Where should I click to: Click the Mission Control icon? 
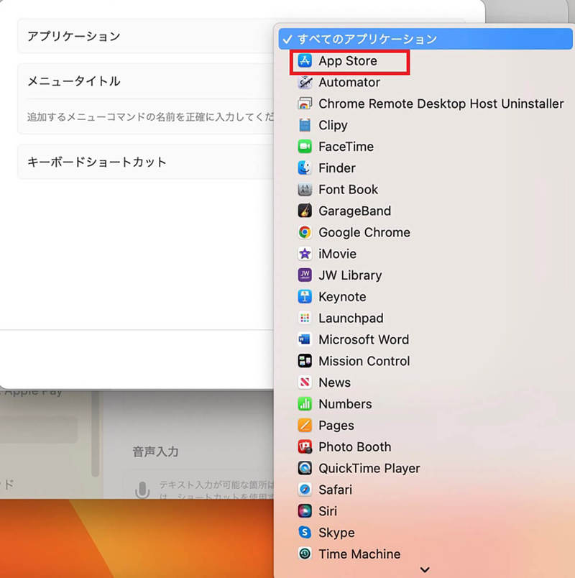[305, 361]
